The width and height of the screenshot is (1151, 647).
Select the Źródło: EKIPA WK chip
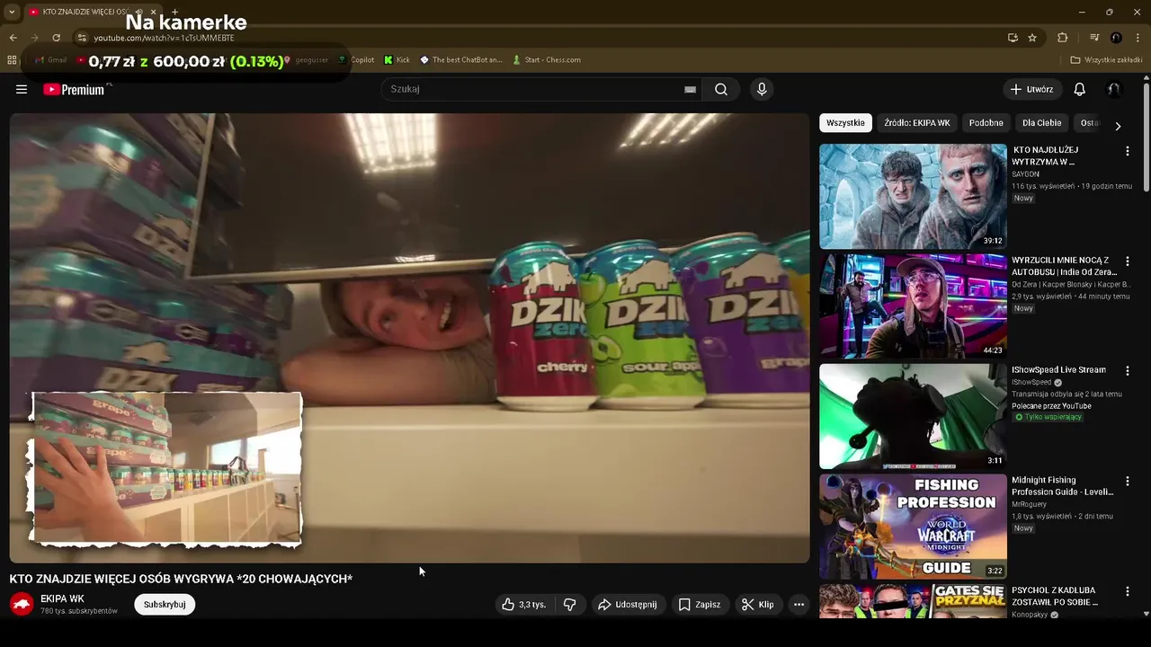916,123
